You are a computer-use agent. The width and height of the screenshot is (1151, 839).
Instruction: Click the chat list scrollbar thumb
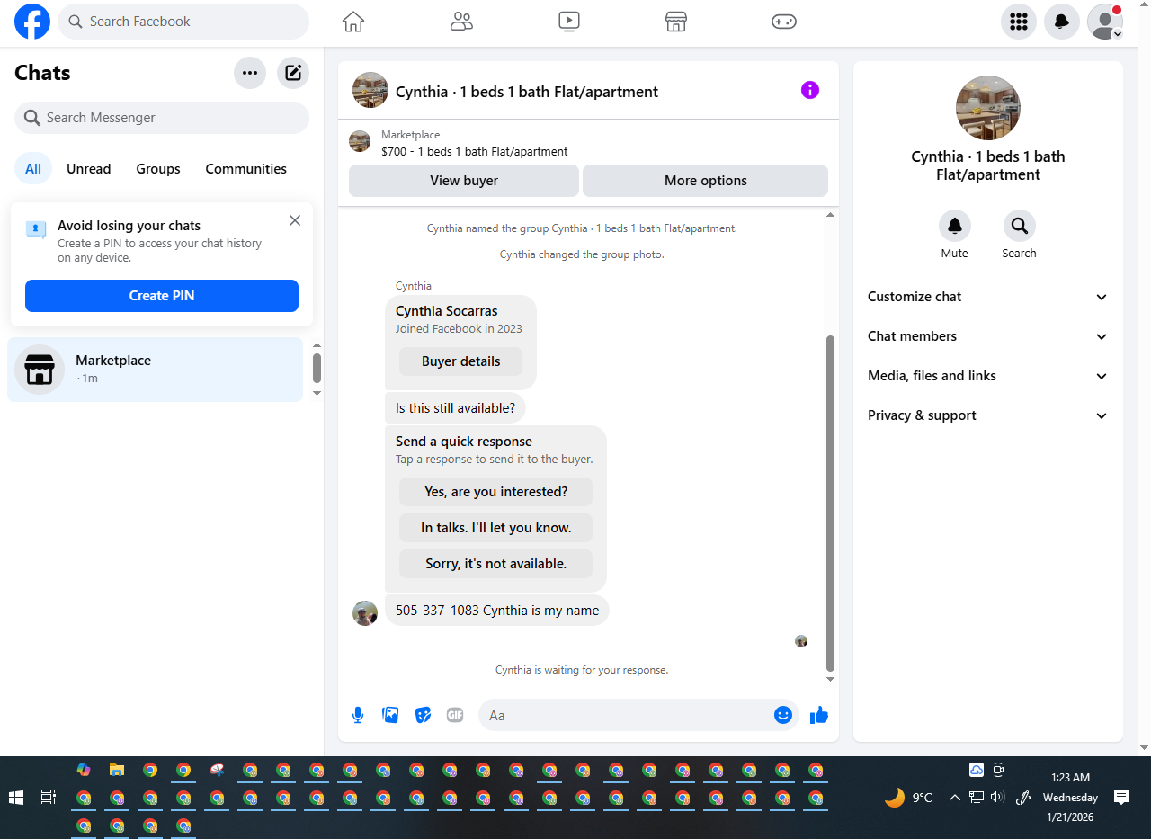pyautogui.click(x=317, y=368)
